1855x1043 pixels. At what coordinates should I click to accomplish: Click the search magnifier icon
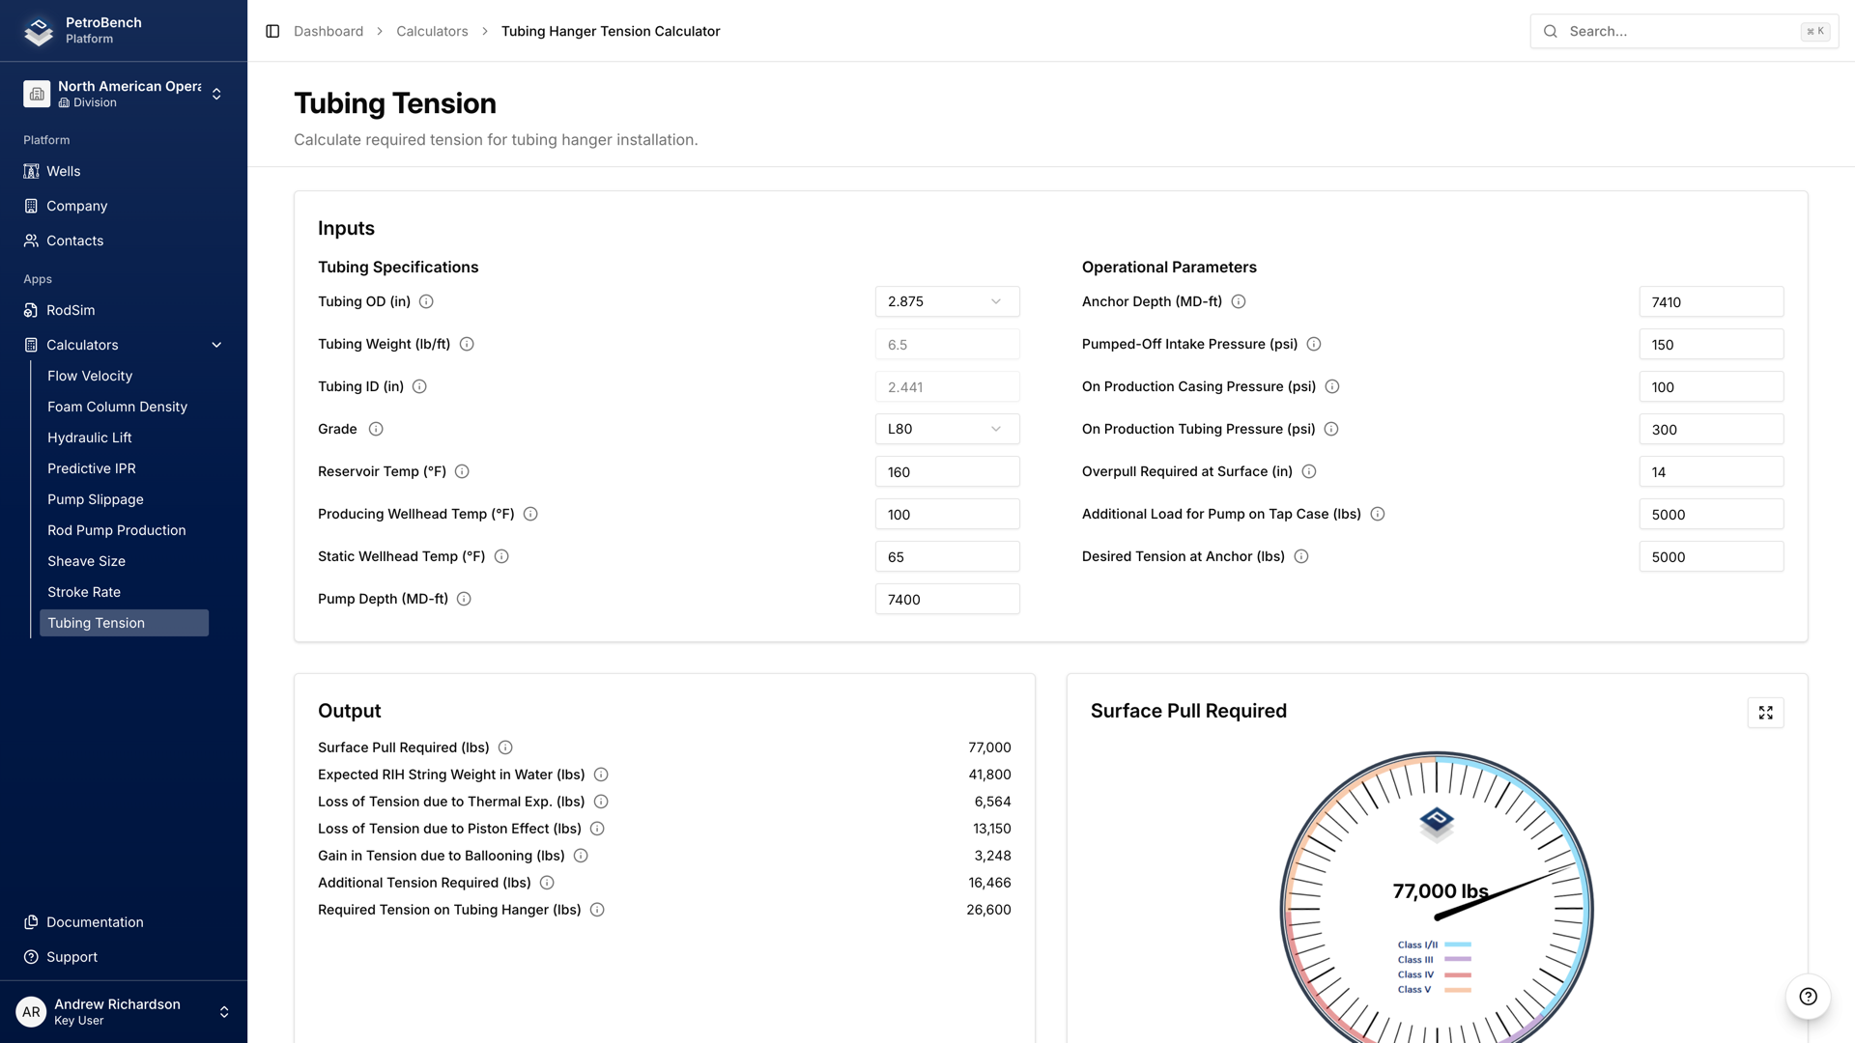tap(1550, 31)
